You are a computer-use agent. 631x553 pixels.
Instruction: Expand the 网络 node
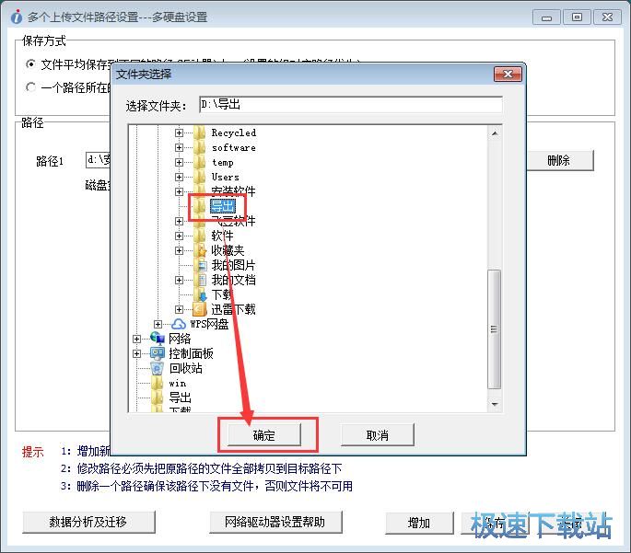136,339
